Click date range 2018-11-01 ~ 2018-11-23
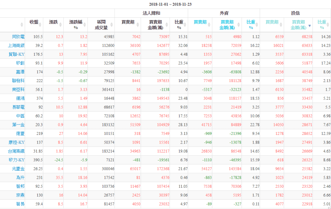 coord(165,4)
